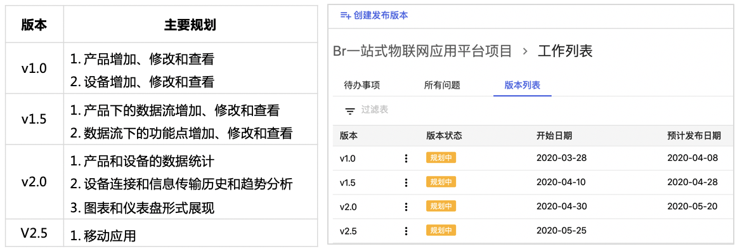Screen dimensions: 742x251
Task: Click the text 移动应用
Action: click(x=110, y=235)
